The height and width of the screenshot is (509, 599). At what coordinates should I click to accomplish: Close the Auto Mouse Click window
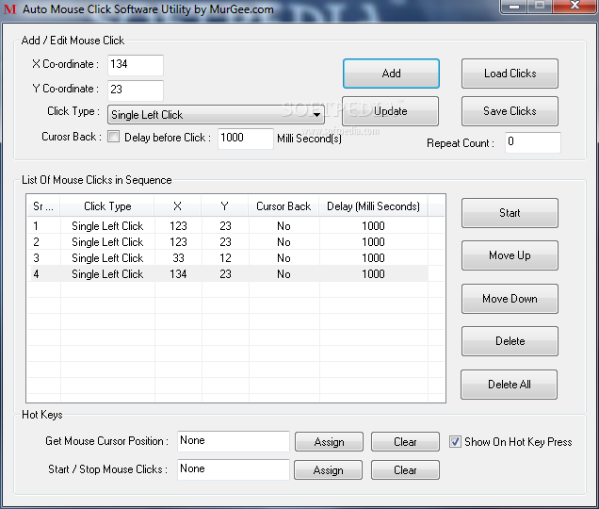[x=575, y=6]
